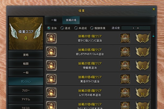Close the 偉業 window with the X
The width and height of the screenshot is (164, 109).
[154, 9]
